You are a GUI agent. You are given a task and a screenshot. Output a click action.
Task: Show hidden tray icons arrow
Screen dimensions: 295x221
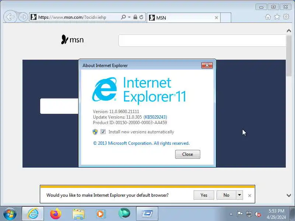(231, 214)
